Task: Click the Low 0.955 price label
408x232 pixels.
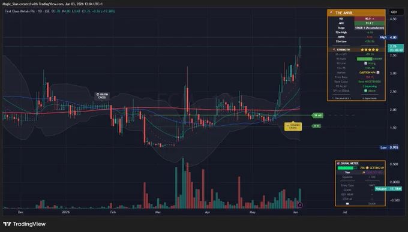Action: click(x=389, y=147)
